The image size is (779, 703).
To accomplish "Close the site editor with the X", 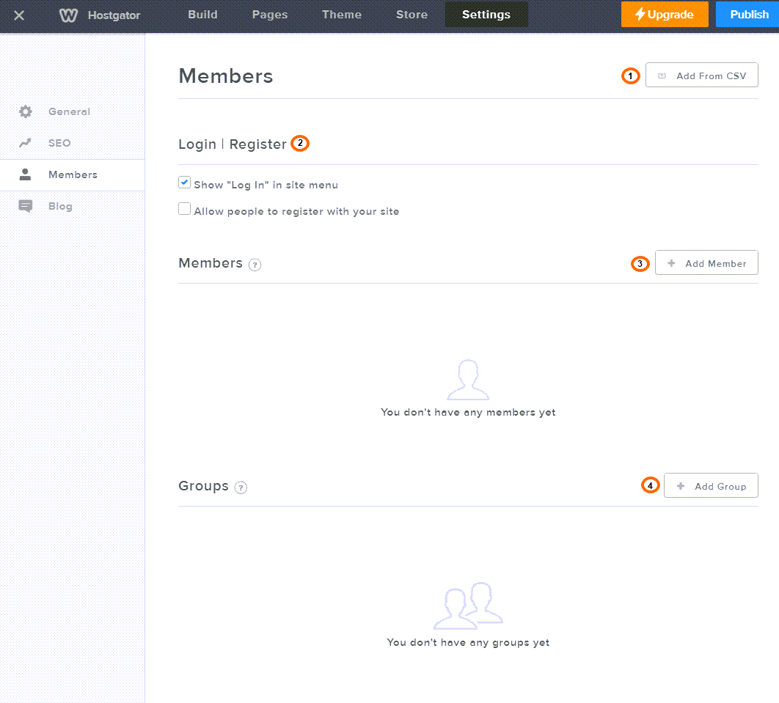I will click(18, 15).
